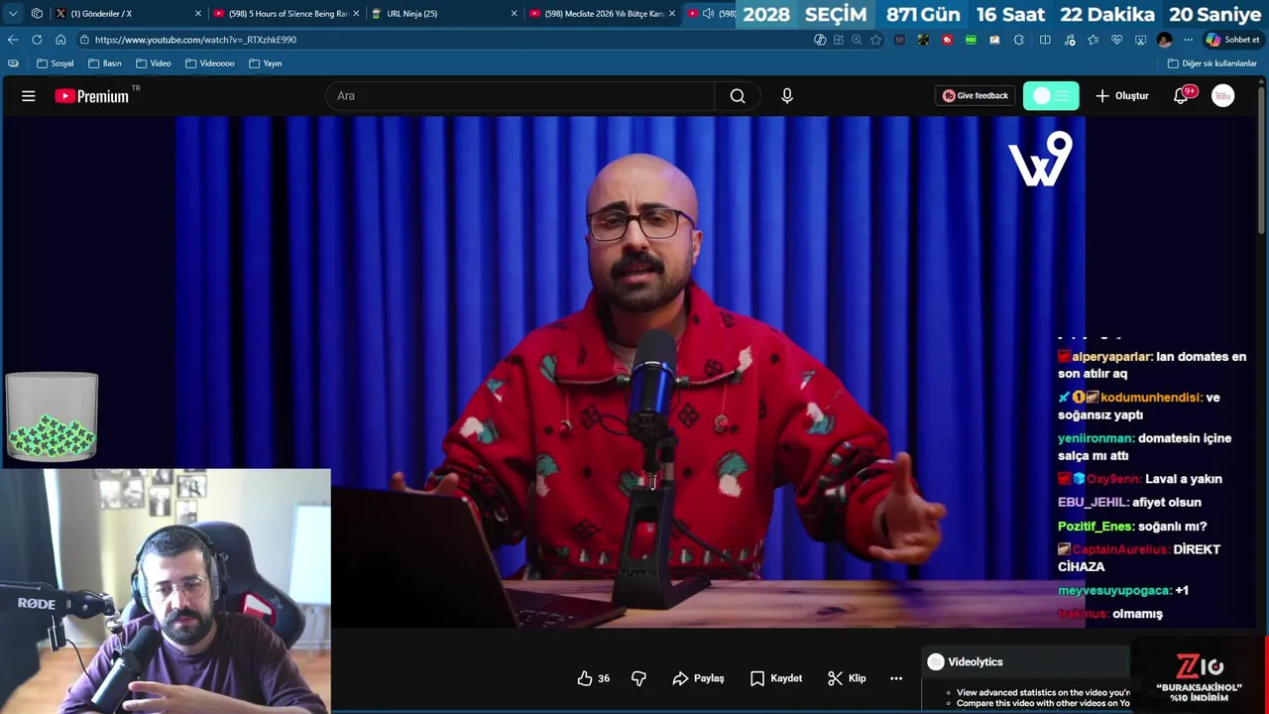This screenshot has width=1269, height=714.
Task: Open the browser profile picture
Action: point(1164,40)
